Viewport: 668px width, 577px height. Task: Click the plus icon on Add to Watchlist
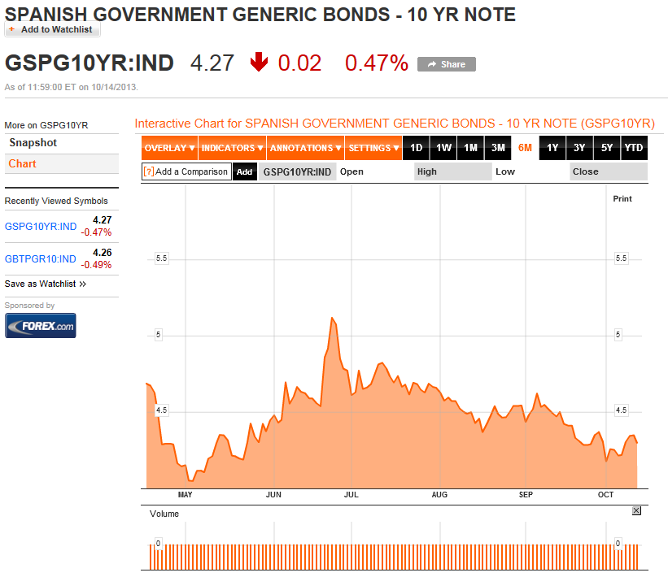[11, 29]
